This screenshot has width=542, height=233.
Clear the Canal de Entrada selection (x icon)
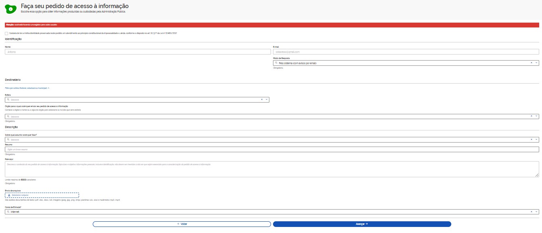tap(531, 212)
